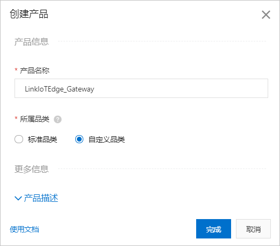Click the 标准品类 option label
This screenshot has width=280, height=246.
(x=42, y=139)
